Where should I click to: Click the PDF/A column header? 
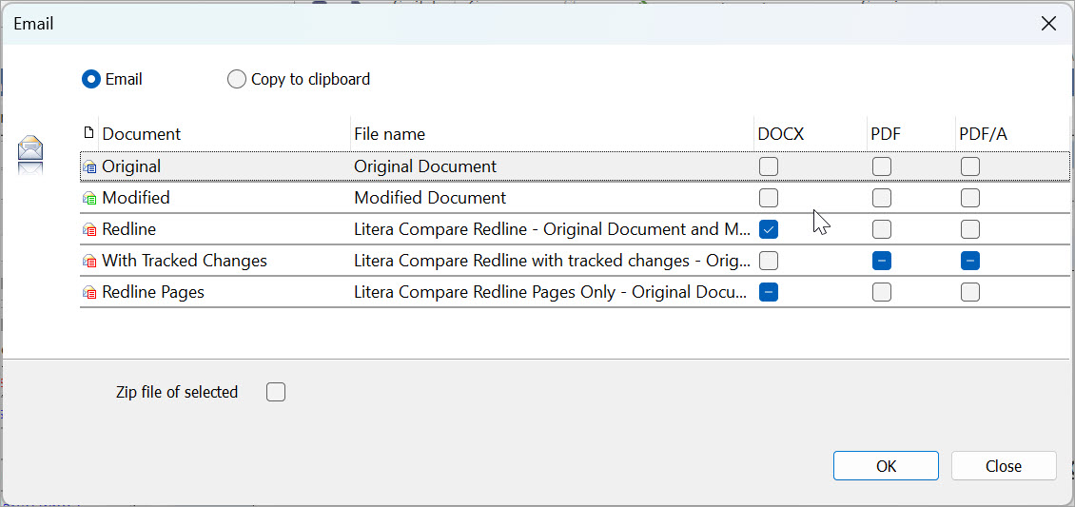(x=983, y=134)
